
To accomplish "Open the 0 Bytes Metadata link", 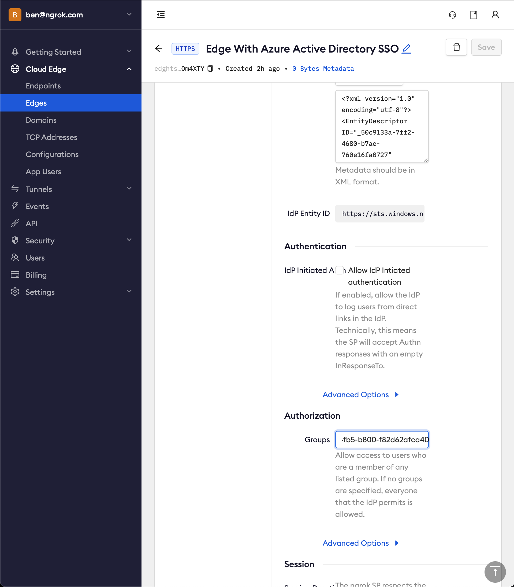I will tap(323, 69).
